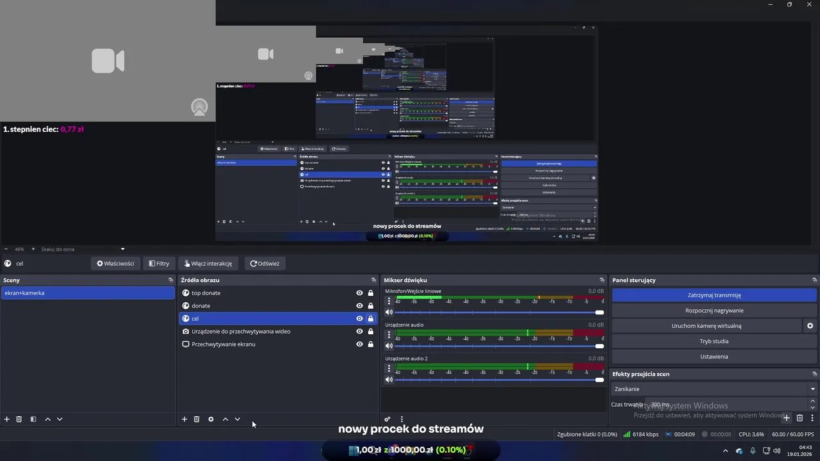Viewport: 820px width, 461px height.
Task: Select the Przechwytywanie ekranu source row
Action: 277,344
